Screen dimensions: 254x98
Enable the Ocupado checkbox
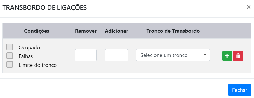click(10, 47)
